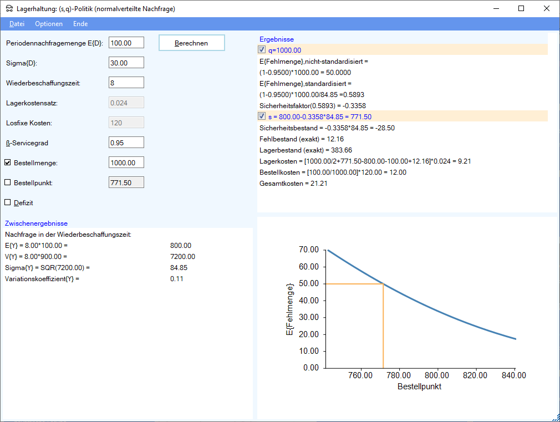Click the Ende menu item
Viewport: 560px width, 422px height.
click(80, 24)
